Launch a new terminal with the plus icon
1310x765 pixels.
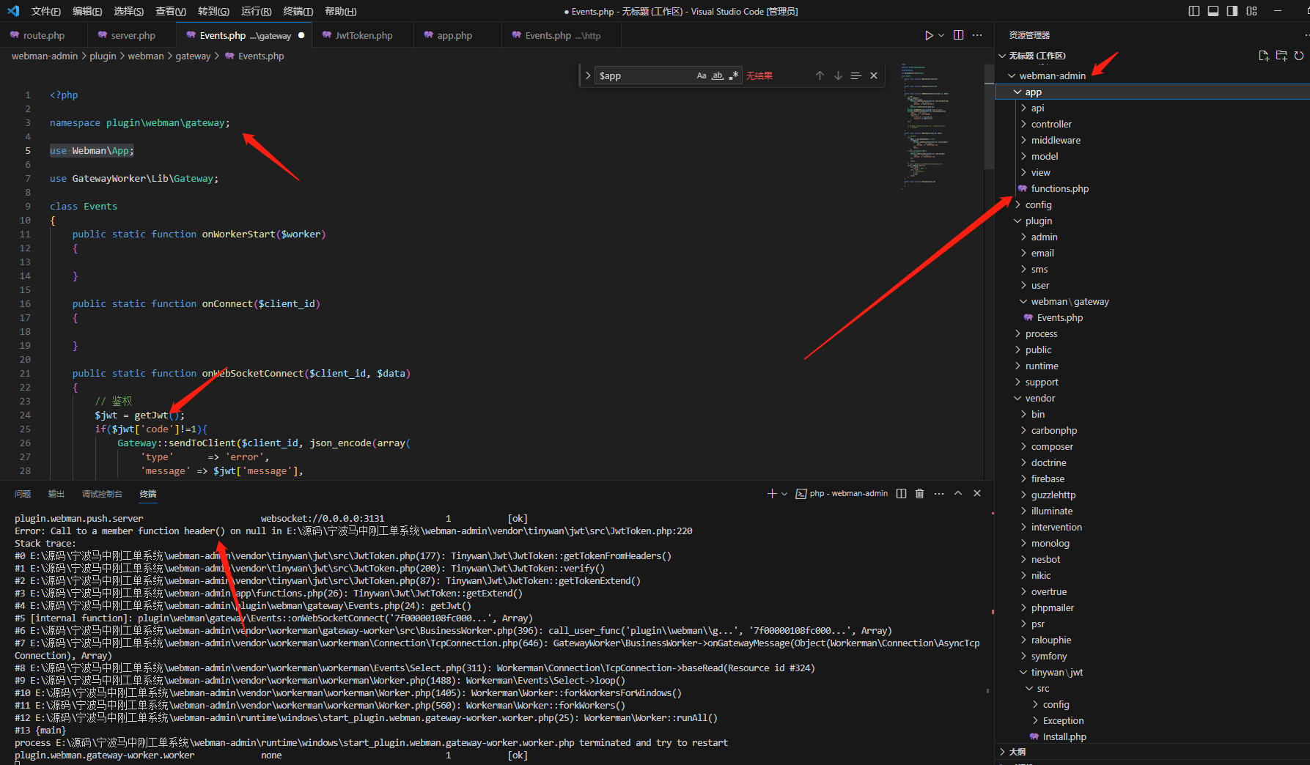coord(772,493)
